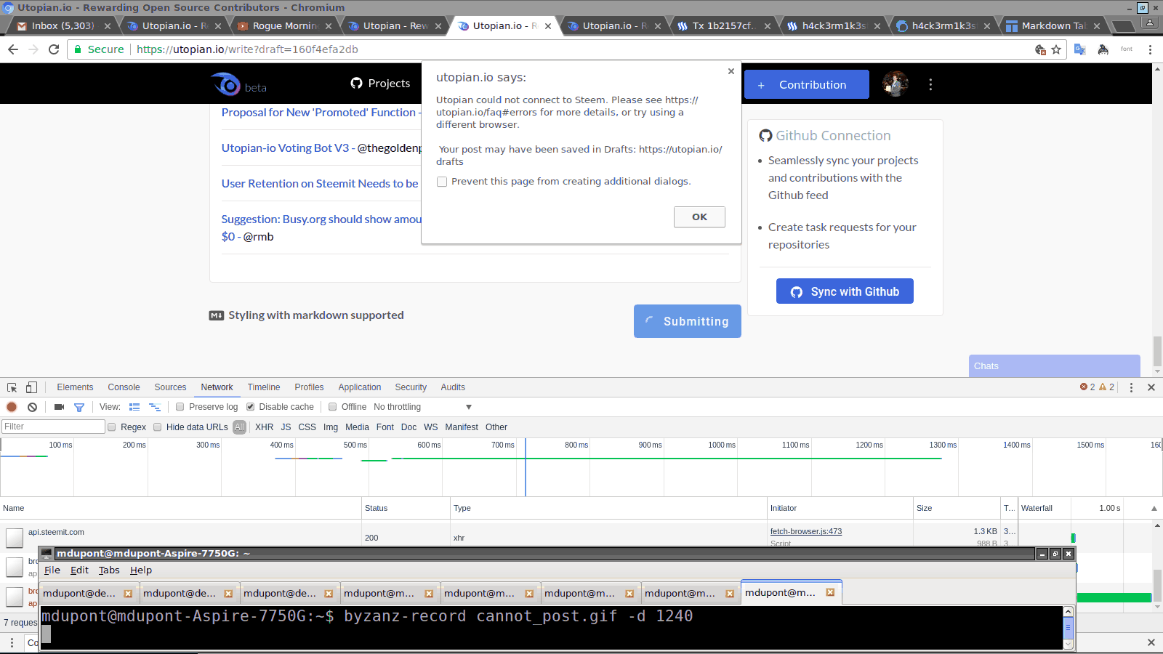Open the terminal Help menu
1163x654 pixels.
(141, 570)
